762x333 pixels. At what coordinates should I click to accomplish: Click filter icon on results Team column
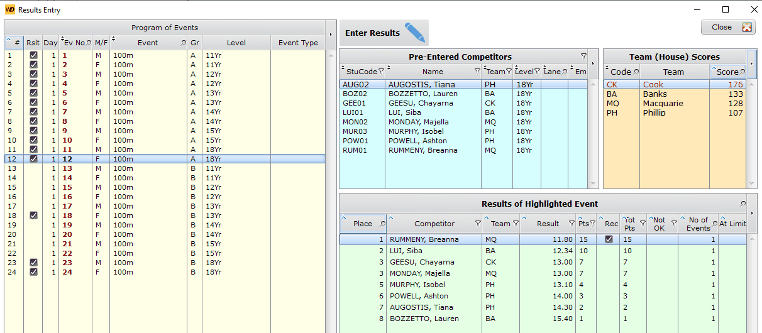tap(516, 223)
